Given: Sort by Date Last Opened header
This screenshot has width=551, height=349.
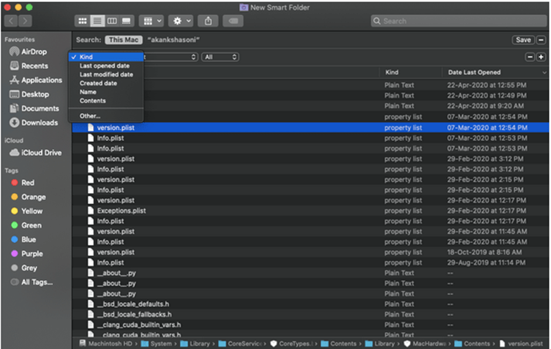Looking at the screenshot, I should (495, 73).
